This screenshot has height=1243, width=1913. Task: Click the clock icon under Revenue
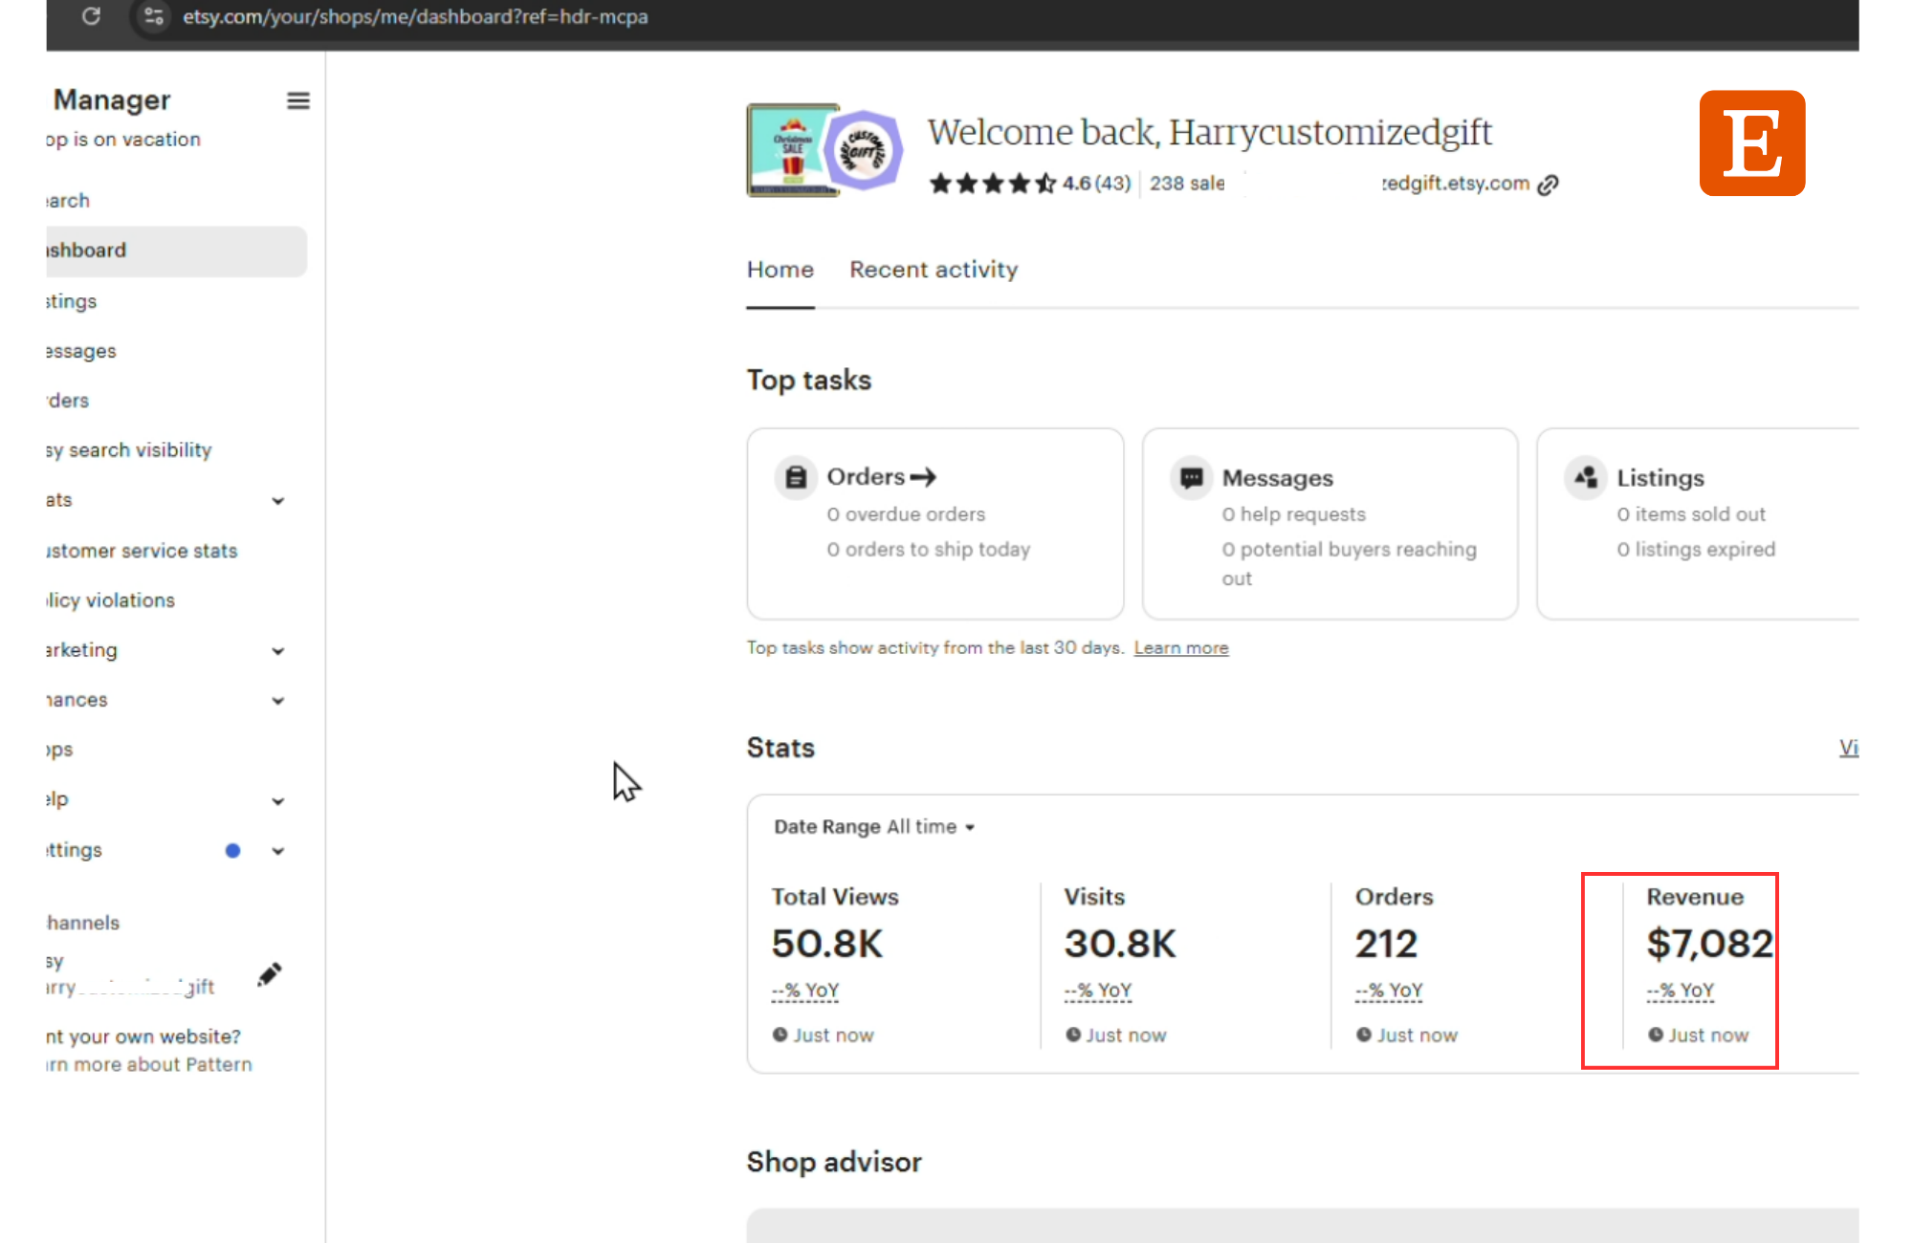[x=1656, y=1035]
